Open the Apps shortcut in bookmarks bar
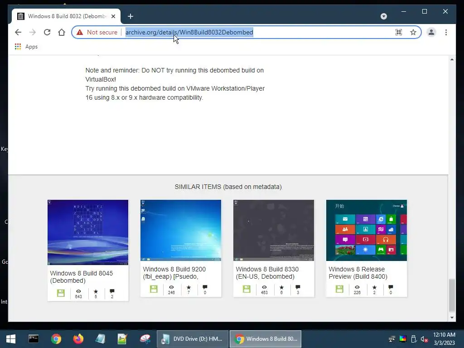This screenshot has height=348, width=464. pos(26,47)
